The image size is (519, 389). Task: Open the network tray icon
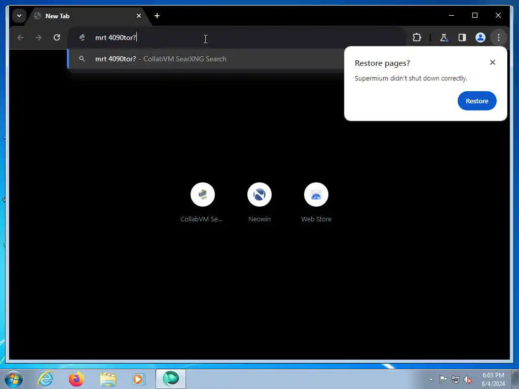pyautogui.click(x=456, y=380)
